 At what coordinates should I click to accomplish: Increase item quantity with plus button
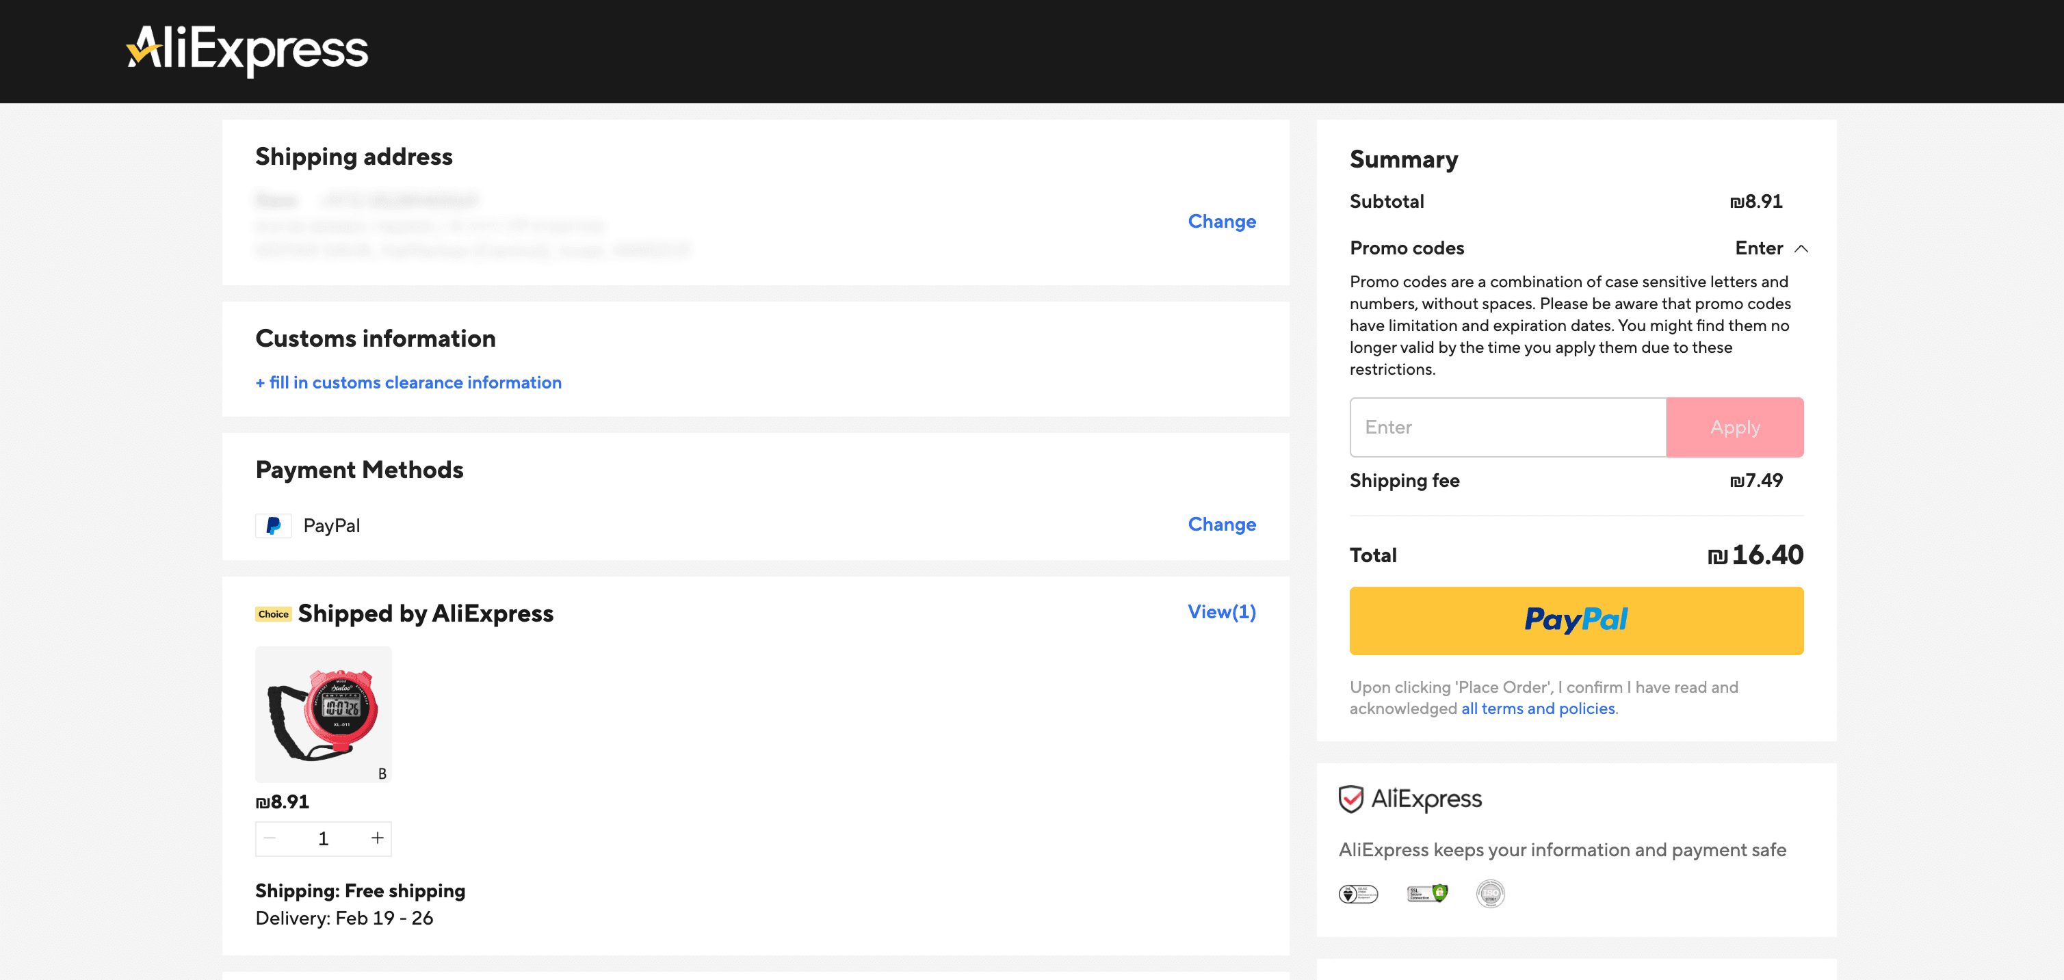[x=376, y=838]
